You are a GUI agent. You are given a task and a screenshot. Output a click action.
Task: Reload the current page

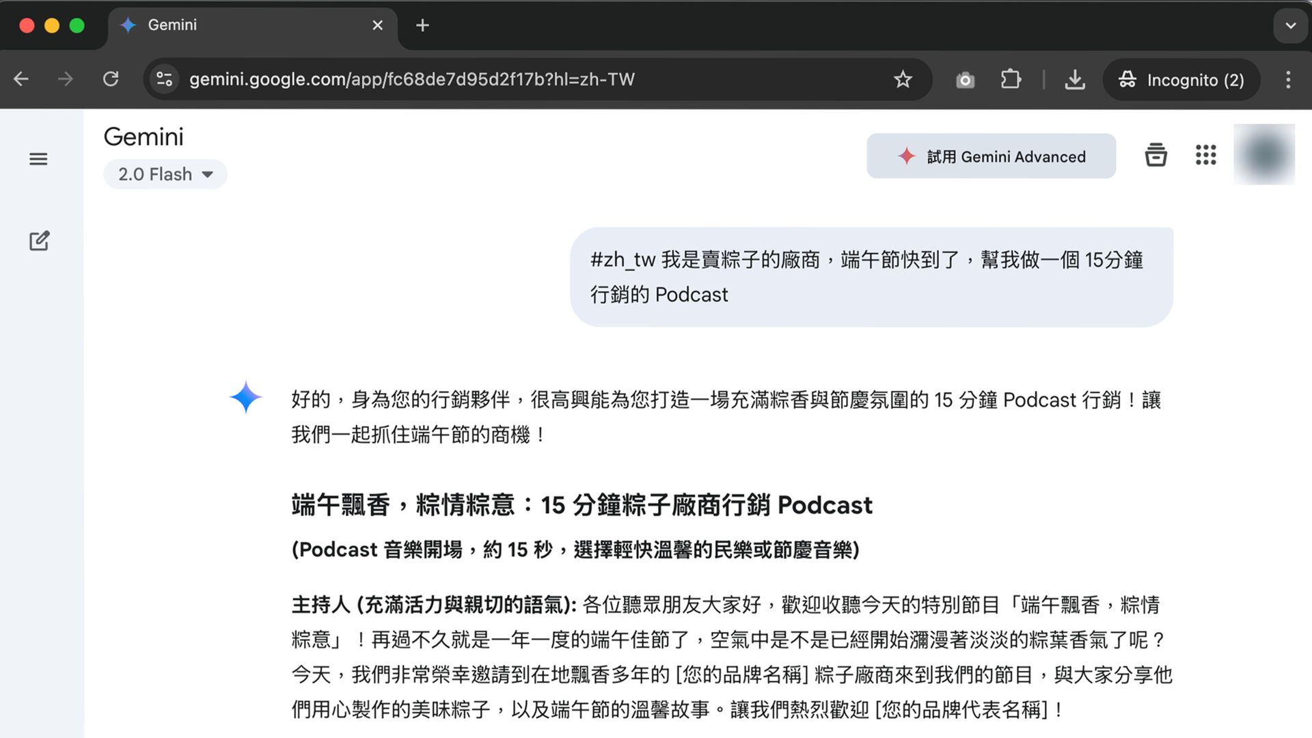[x=111, y=79]
